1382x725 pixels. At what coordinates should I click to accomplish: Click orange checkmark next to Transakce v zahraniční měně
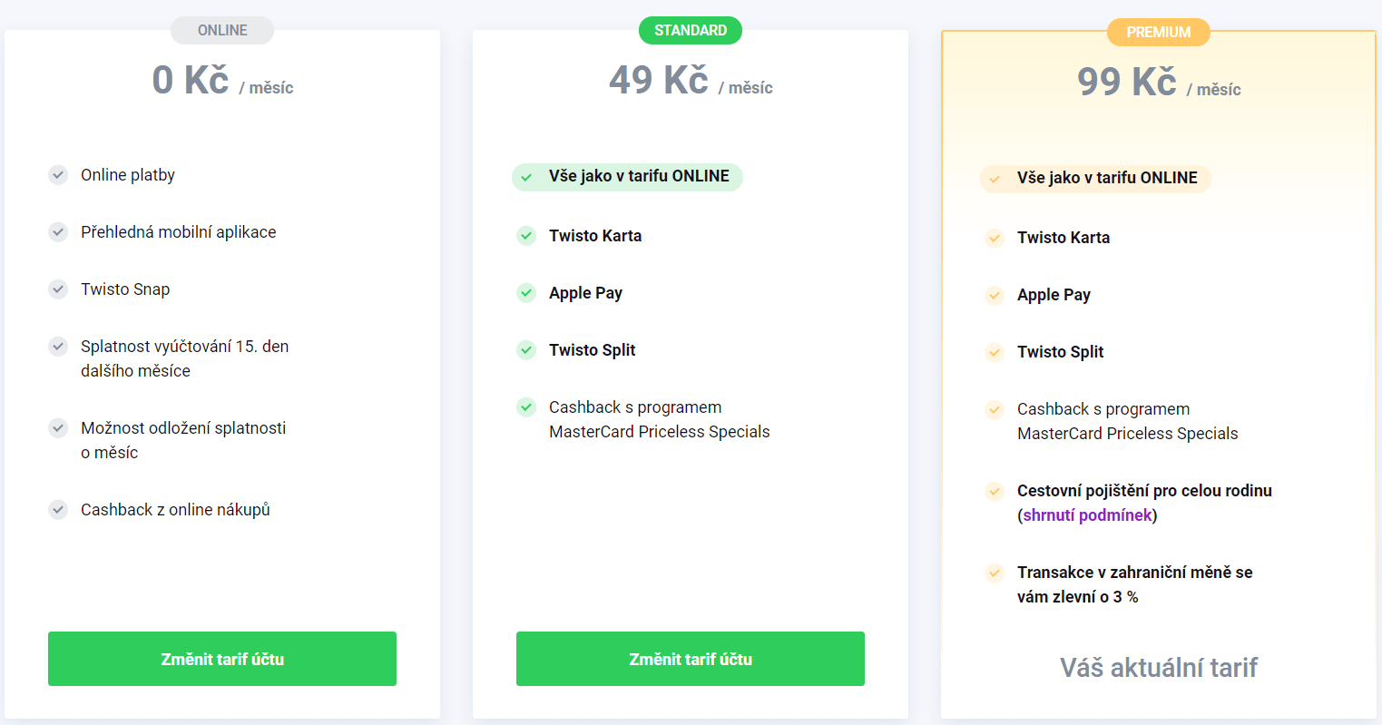(x=995, y=573)
